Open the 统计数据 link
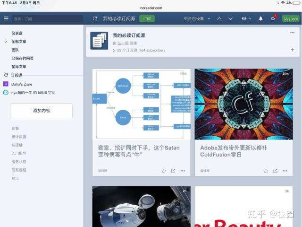 pos(19,137)
